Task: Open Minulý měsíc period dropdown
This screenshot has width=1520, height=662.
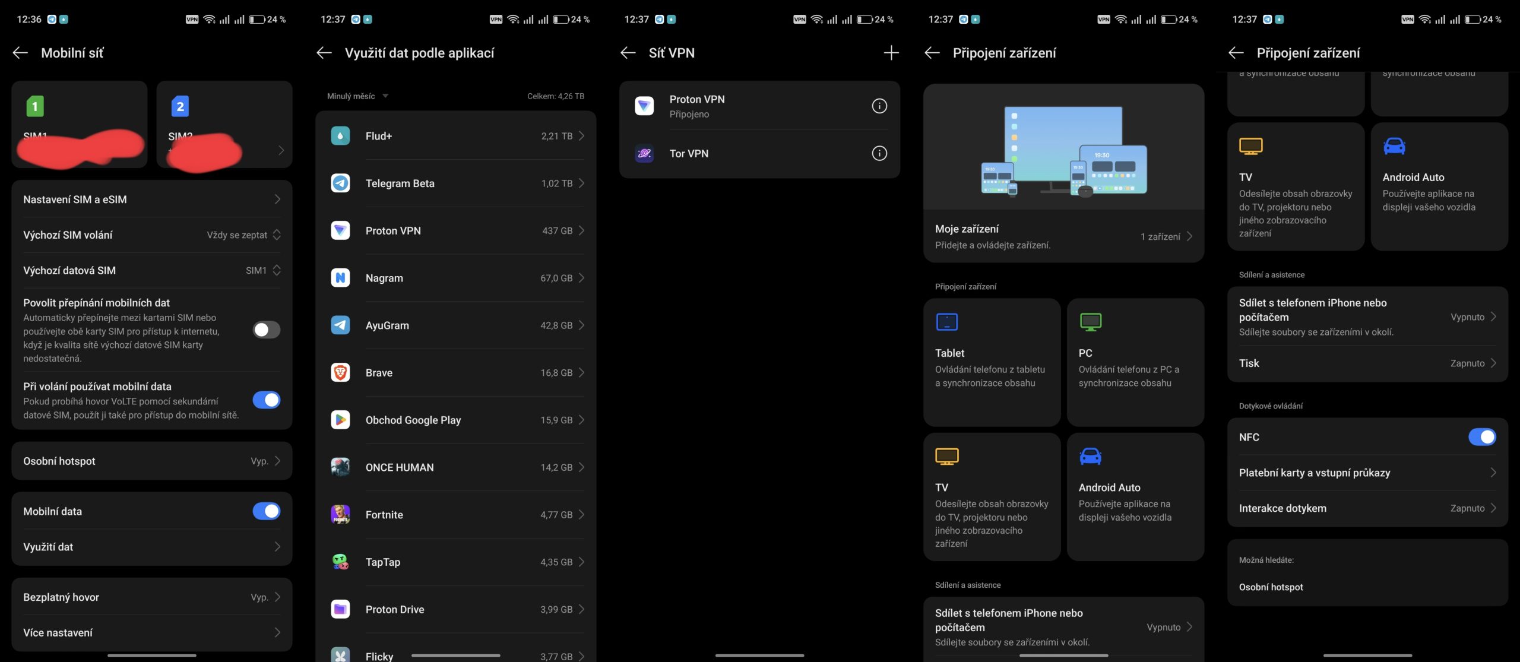Action: 357,96
